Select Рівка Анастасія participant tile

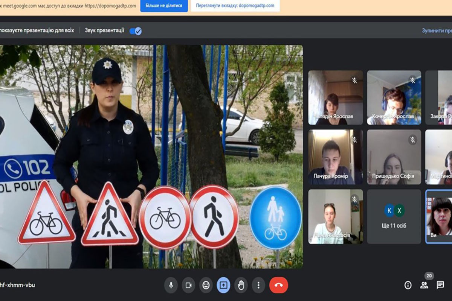[x=336, y=216]
